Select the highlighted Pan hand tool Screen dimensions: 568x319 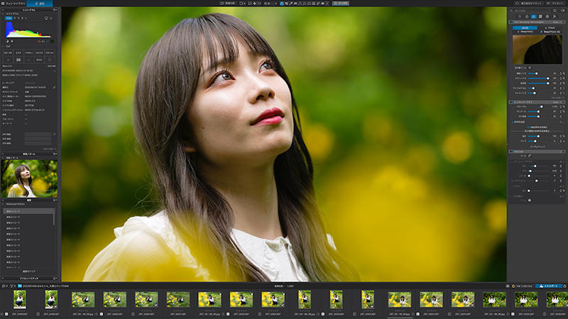[282, 4]
